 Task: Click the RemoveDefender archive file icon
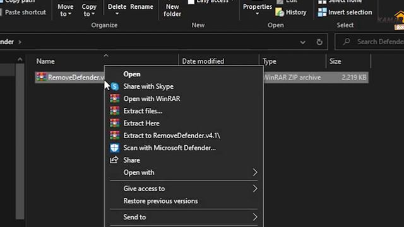point(41,77)
